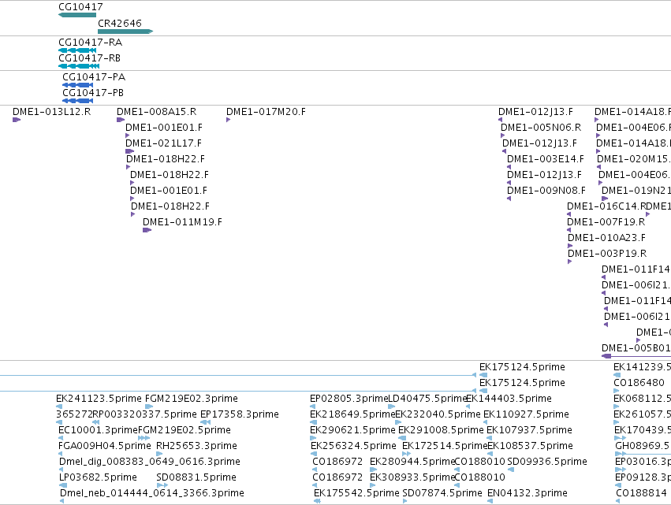The image size is (671, 505).
Task: Select the EC10001.3prime label
Action: 98,430
